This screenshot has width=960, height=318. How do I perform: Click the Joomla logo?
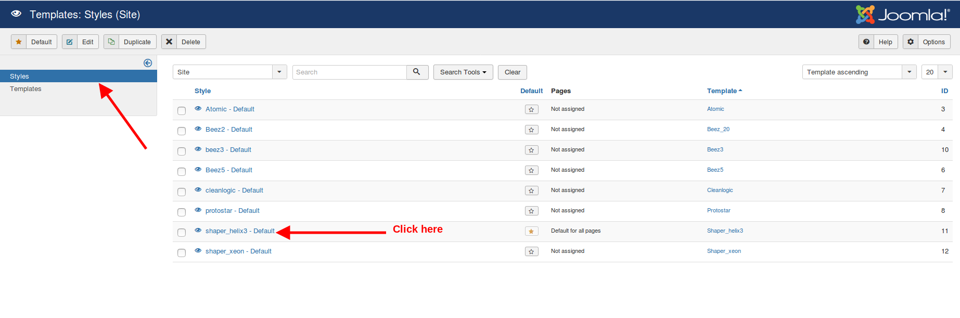pyautogui.click(x=903, y=15)
